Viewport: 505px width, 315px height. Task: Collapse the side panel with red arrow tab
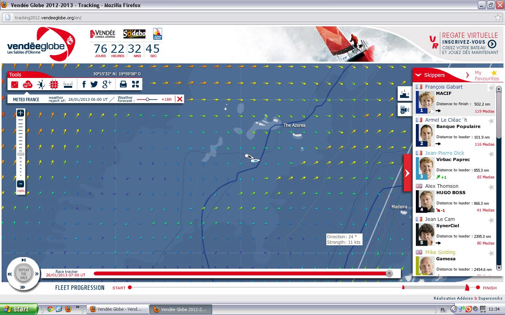407,173
